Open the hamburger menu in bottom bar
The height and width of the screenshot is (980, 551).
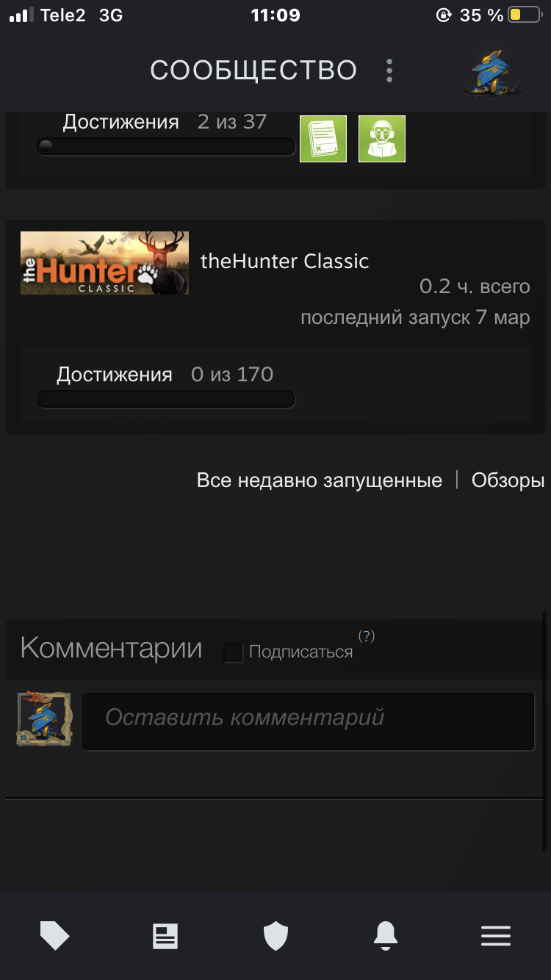pos(496,936)
